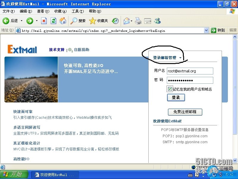Click the Forward arrow icon in the toolbar
The height and width of the screenshot is (179, 238).
coord(30,21)
